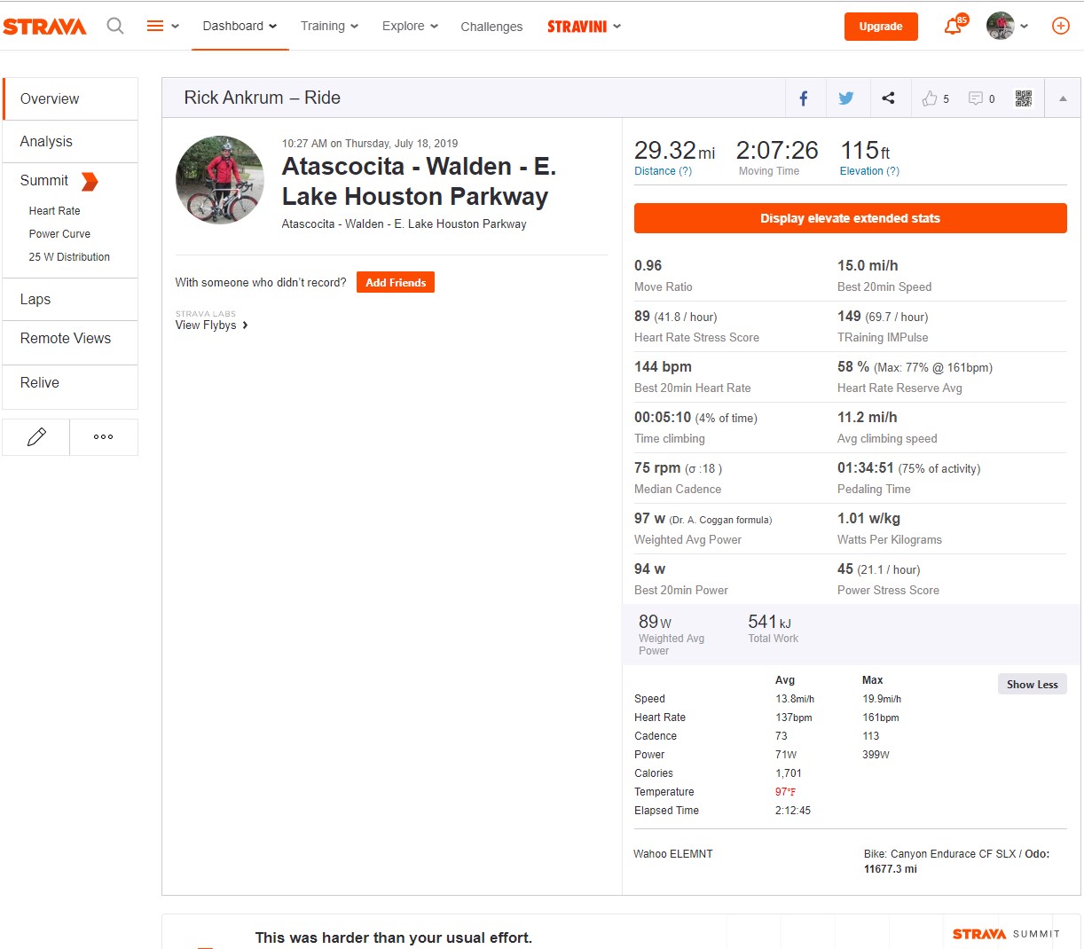
Task: Share the ride on Facebook
Action: pyautogui.click(x=804, y=98)
